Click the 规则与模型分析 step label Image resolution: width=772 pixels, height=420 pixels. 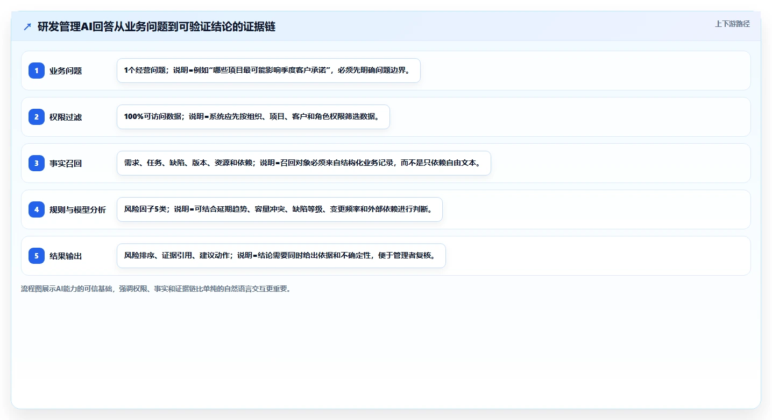(77, 209)
